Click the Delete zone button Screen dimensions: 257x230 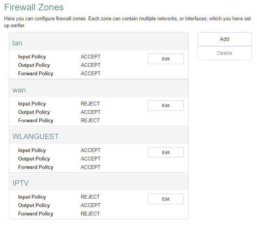click(x=225, y=53)
